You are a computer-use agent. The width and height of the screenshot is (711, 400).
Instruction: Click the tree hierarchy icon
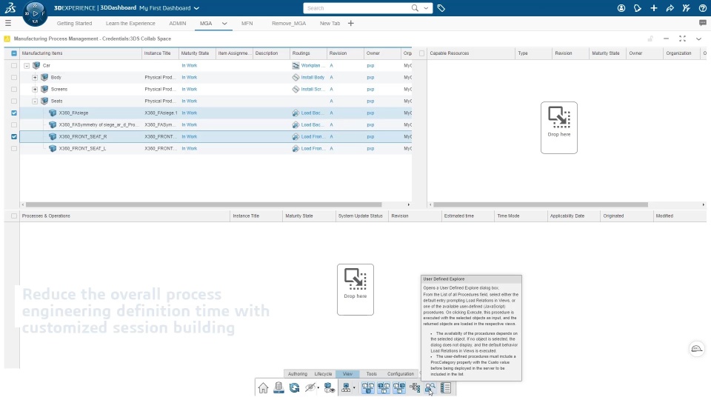coord(415,387)
